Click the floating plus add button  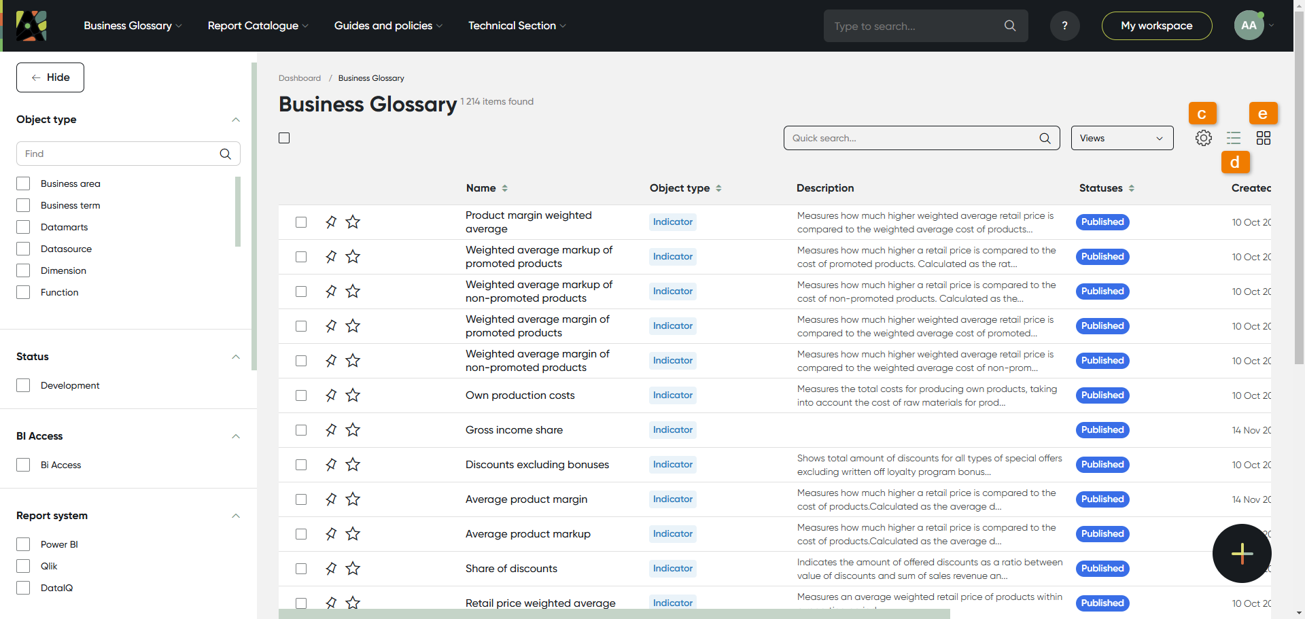pos(1242,553)
